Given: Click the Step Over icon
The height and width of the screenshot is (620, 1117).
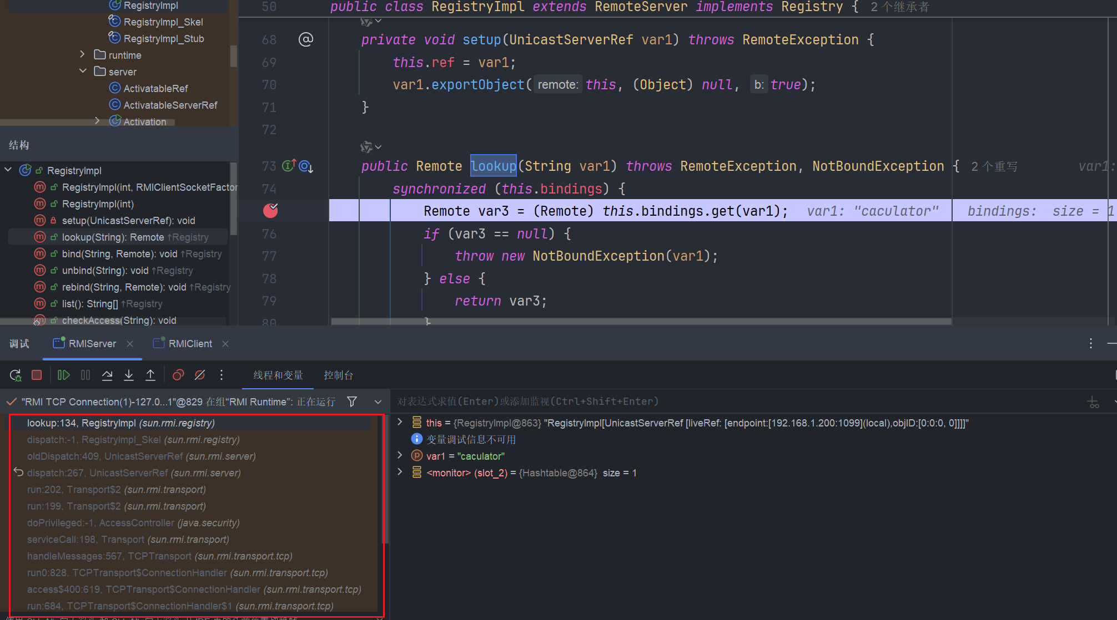Looking at the screenshot, I should (x=107, y=375).
